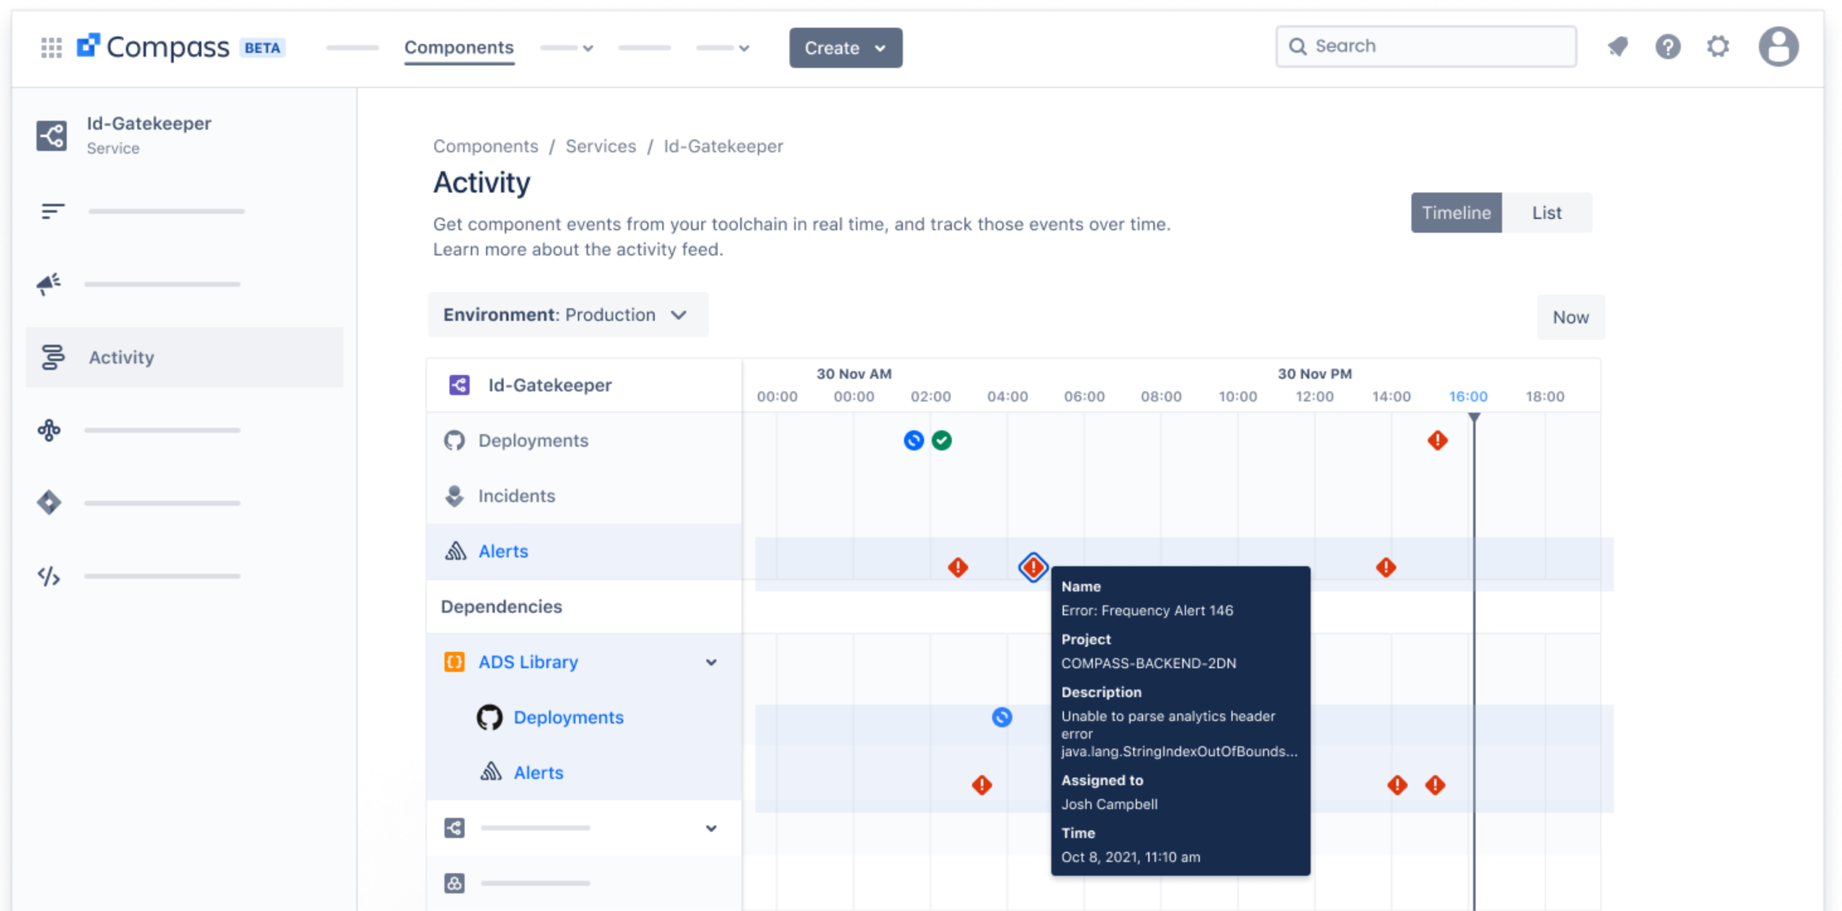Screen dimensions: 1842x911
Task: Click the user avatar
Action: point(1778,46)
